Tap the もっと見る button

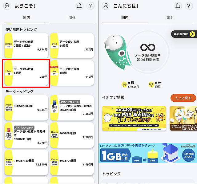[x=183, y=98]
